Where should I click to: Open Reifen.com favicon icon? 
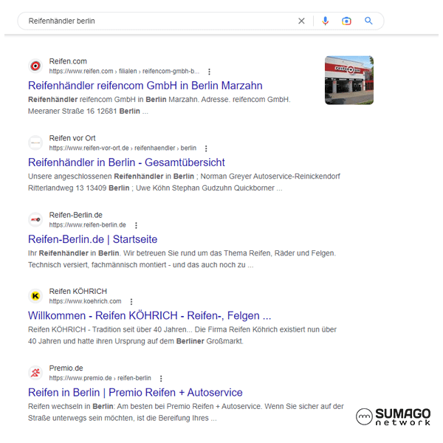(35, 66)
